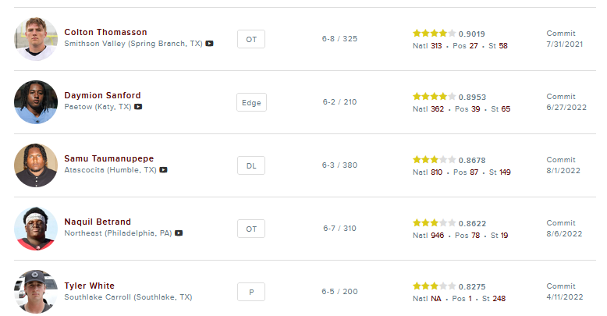Viewport: 607px width, 316px height.
Task: Open the Colton Thomasson name link
Action: pos(105,32)
